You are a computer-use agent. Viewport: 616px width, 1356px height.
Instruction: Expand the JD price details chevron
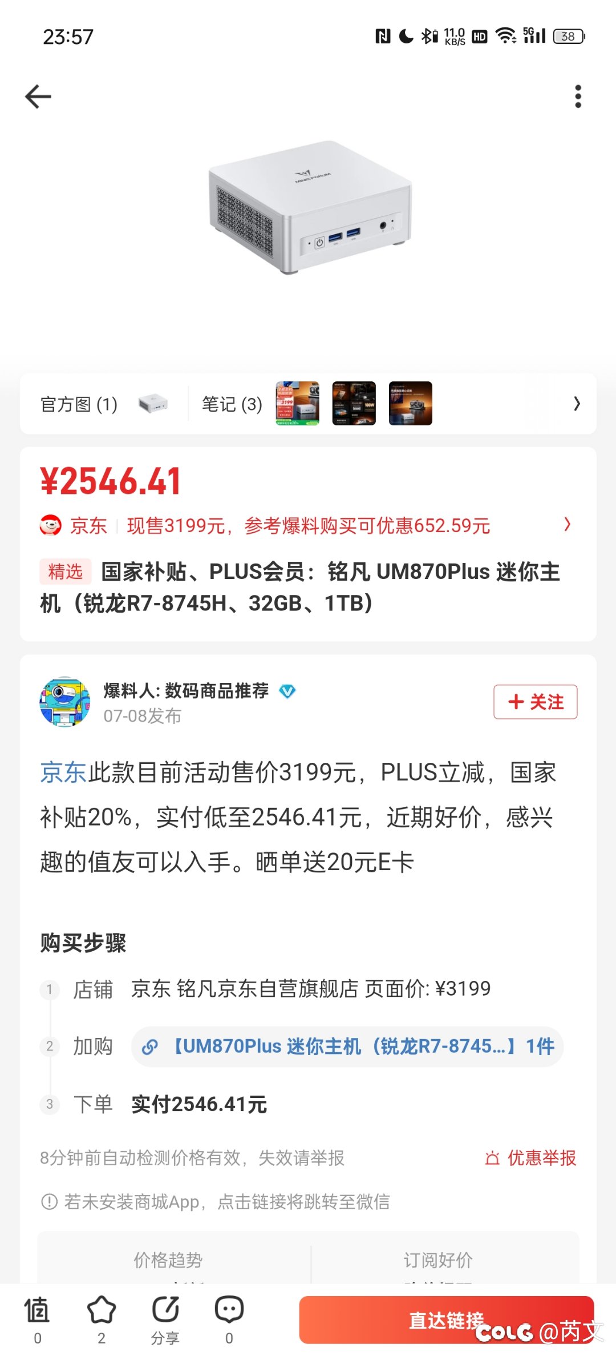(567, 524)
